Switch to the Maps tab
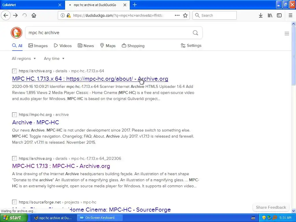Image resolution: width=296 pixels, height=222 pixels. (108, 46)
